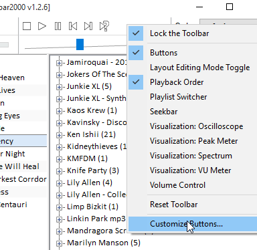The width and height of the screenshot is (257, 250).
Task: Enable the Playlist Switcher toolbar
Action: coord(193,97)
